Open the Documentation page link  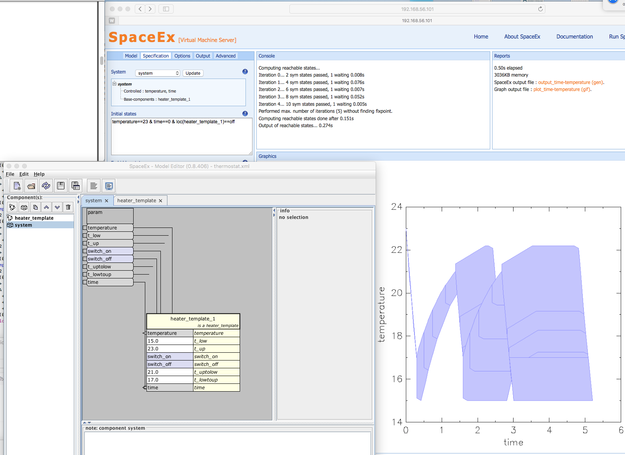pos(575,37)
